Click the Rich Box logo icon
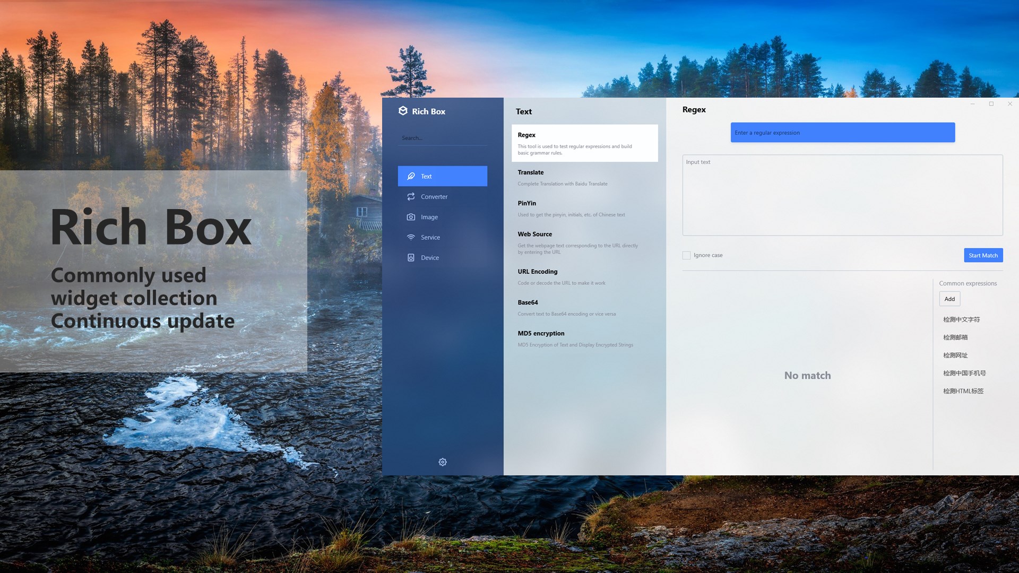This screenshot has height=573, width=1019. tap(403, 111)
